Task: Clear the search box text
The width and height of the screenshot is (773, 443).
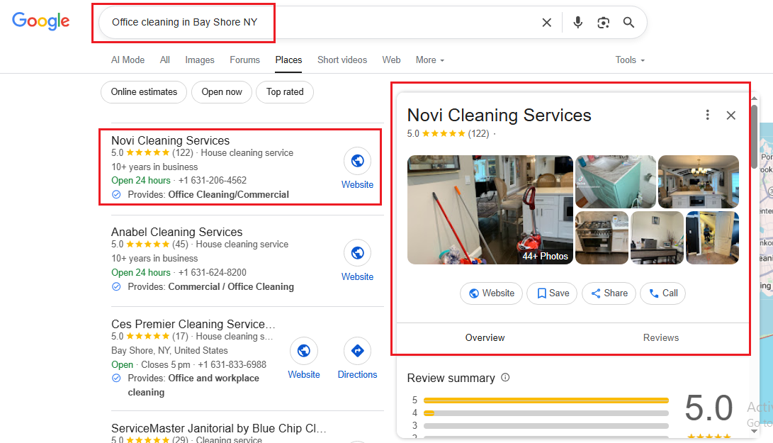Action: coord(546,23)
